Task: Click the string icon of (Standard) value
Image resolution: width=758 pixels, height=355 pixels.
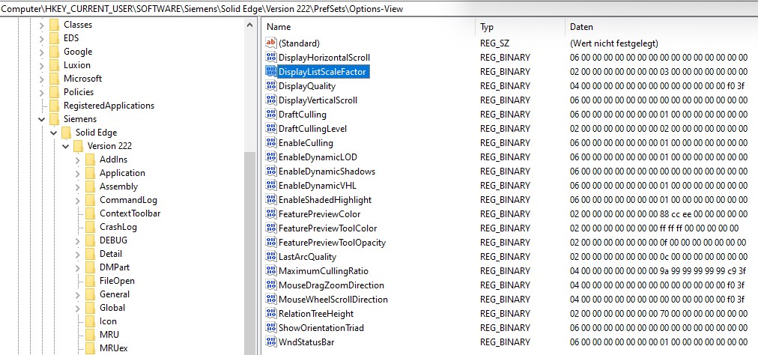Action: (270, 43)
